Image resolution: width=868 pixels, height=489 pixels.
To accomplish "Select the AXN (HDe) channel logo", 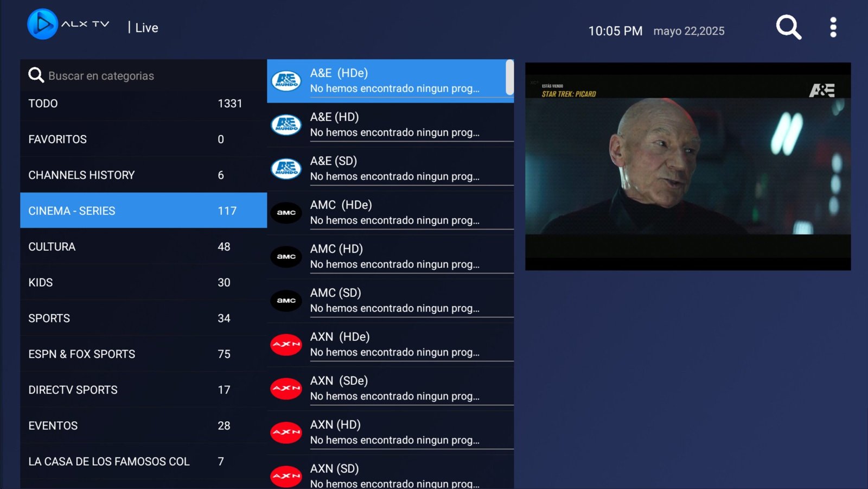I will coord(286,345).
